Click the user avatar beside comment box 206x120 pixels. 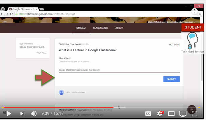click(61, 92)
